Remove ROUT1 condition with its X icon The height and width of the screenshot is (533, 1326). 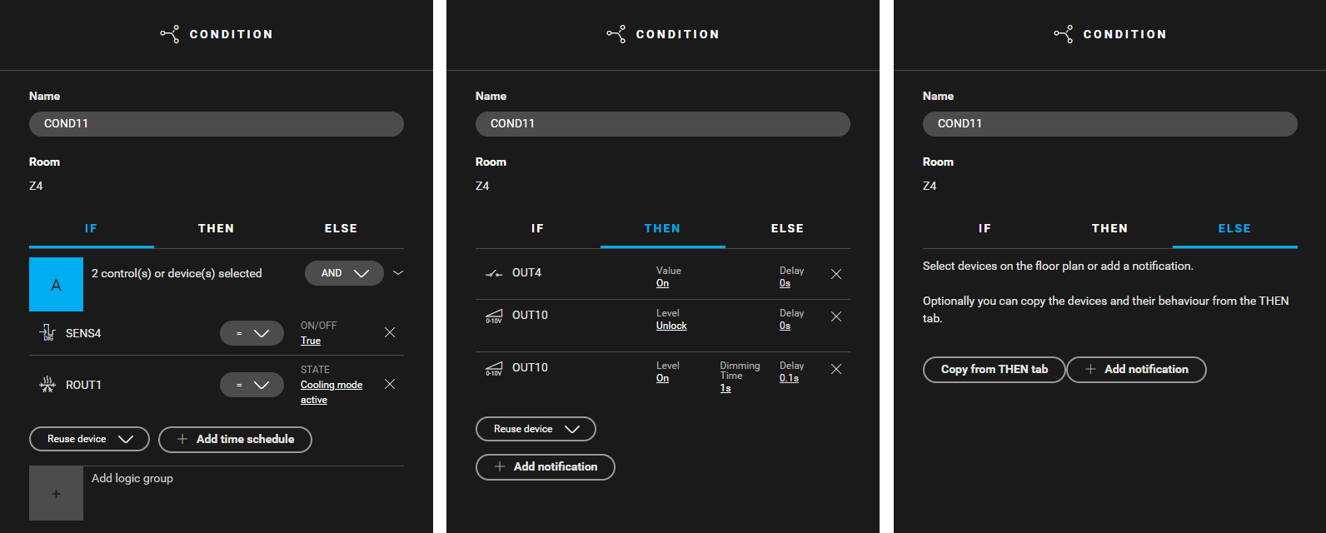tap(390, 384)
